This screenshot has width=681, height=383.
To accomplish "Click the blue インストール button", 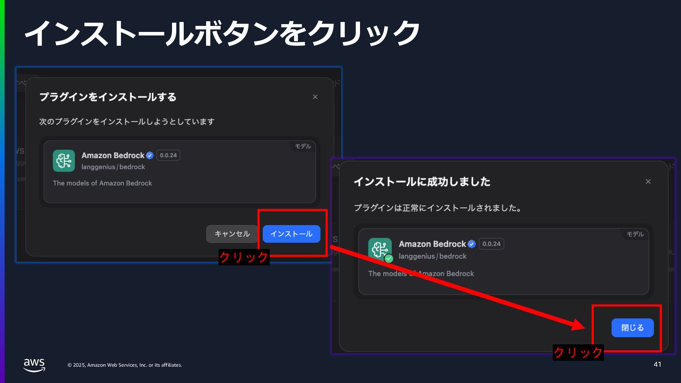I will coord(291,234).
